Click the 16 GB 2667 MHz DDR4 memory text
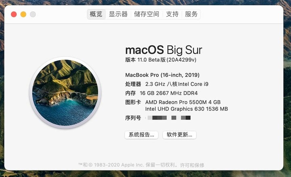The image size is (291, 177). click(169, 93)
